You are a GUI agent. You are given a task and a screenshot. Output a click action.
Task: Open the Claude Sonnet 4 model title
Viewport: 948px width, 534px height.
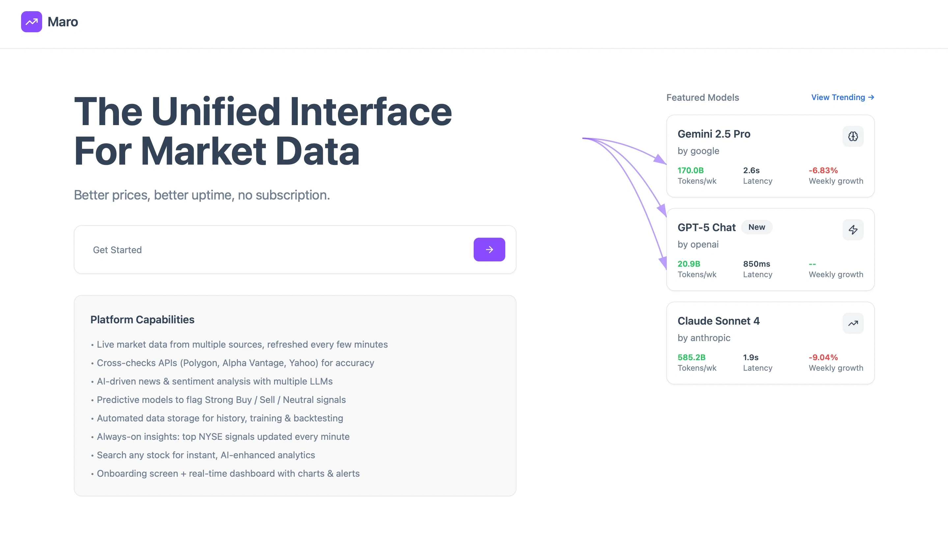pyautogui.click(x=718, y=321)
